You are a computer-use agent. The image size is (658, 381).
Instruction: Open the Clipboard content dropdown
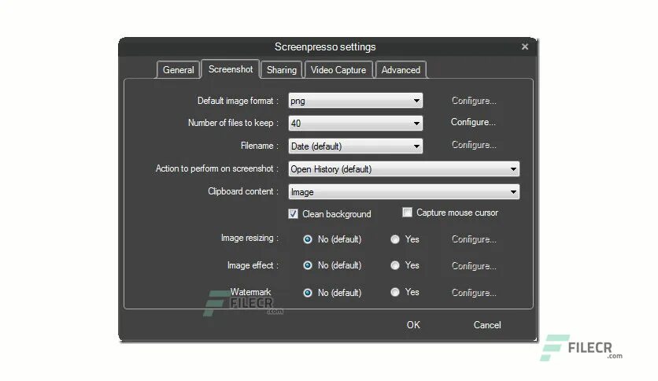tap(404, 192)
